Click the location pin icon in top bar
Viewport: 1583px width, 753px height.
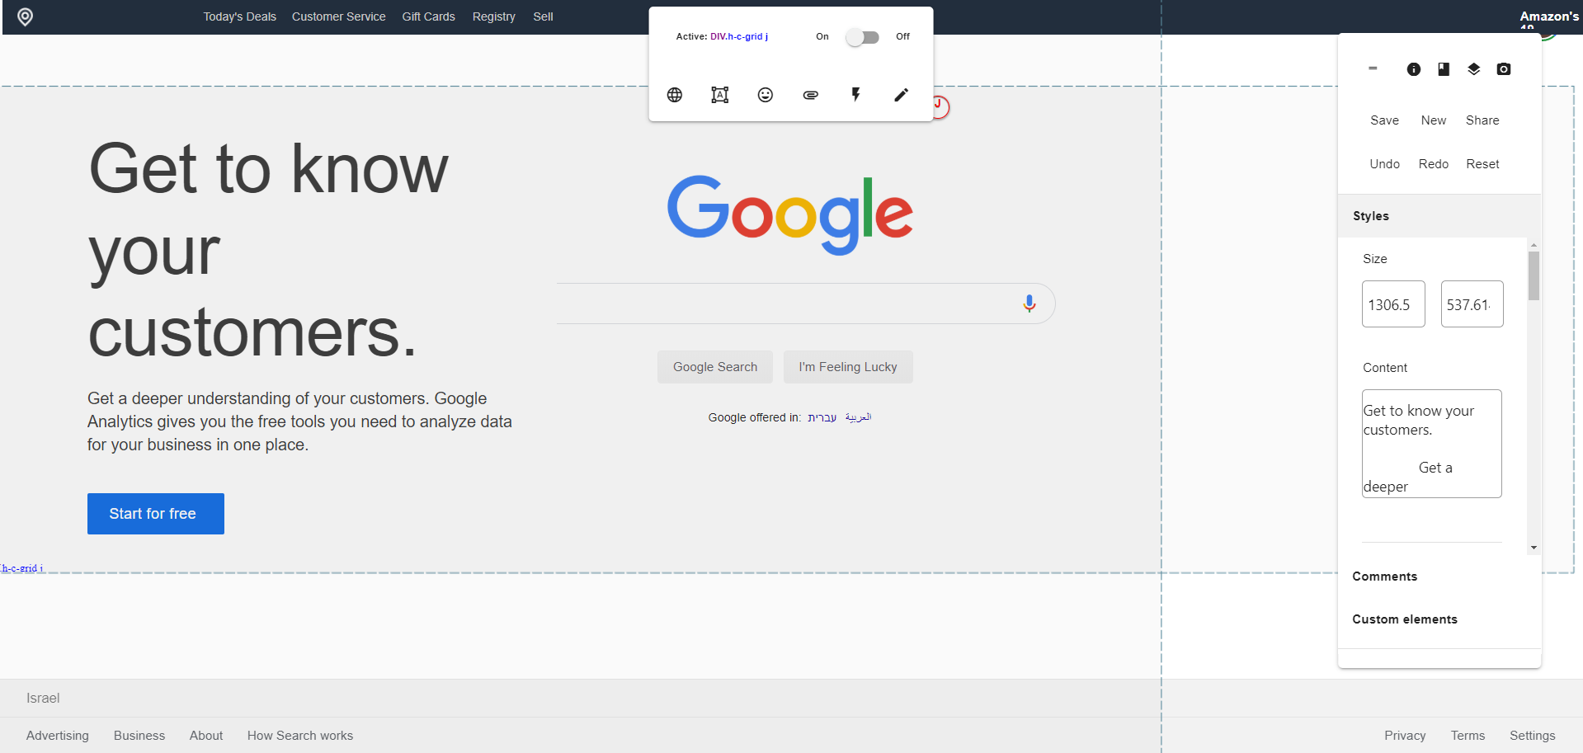coord(26,16)
